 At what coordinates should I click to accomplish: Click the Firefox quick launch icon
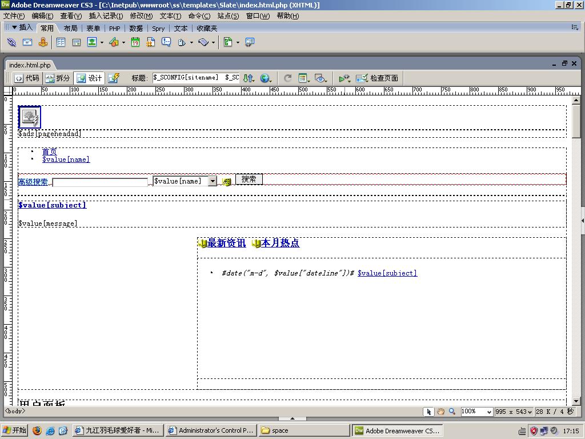(37, 430)
